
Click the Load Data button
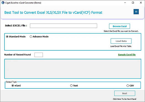(x=121, y=41)
